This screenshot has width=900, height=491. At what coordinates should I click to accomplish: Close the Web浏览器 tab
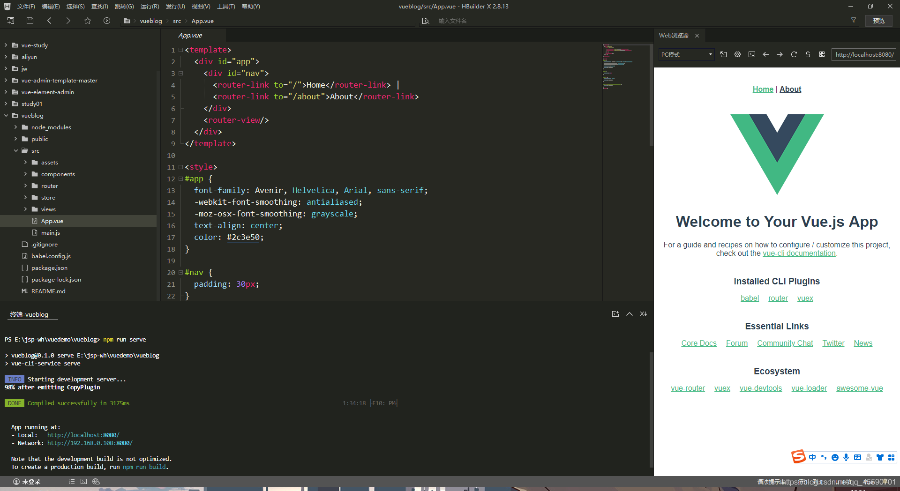click(x=697, y=36)
